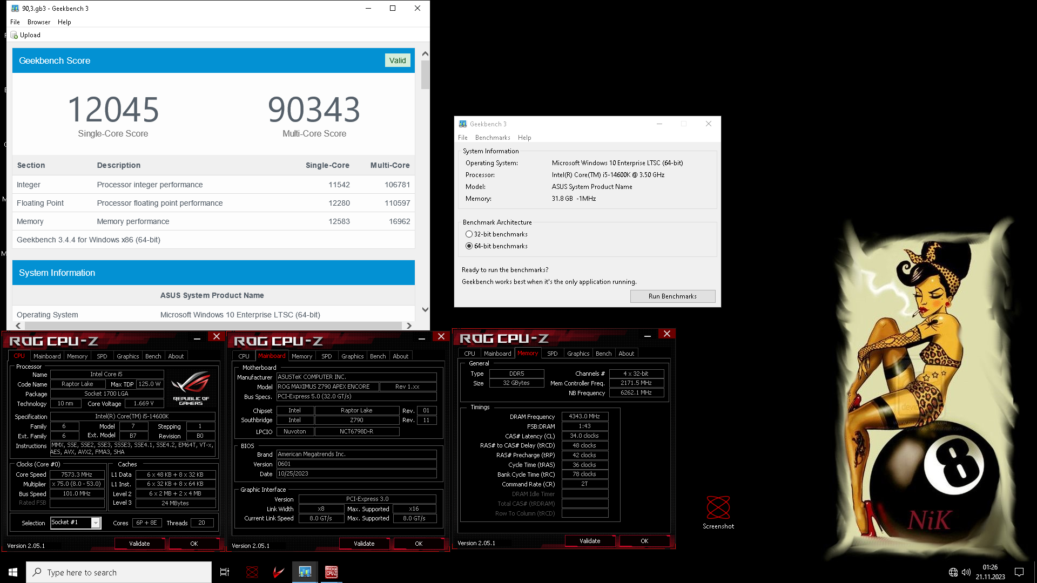Click the Republic of Gamers logo

191,387
